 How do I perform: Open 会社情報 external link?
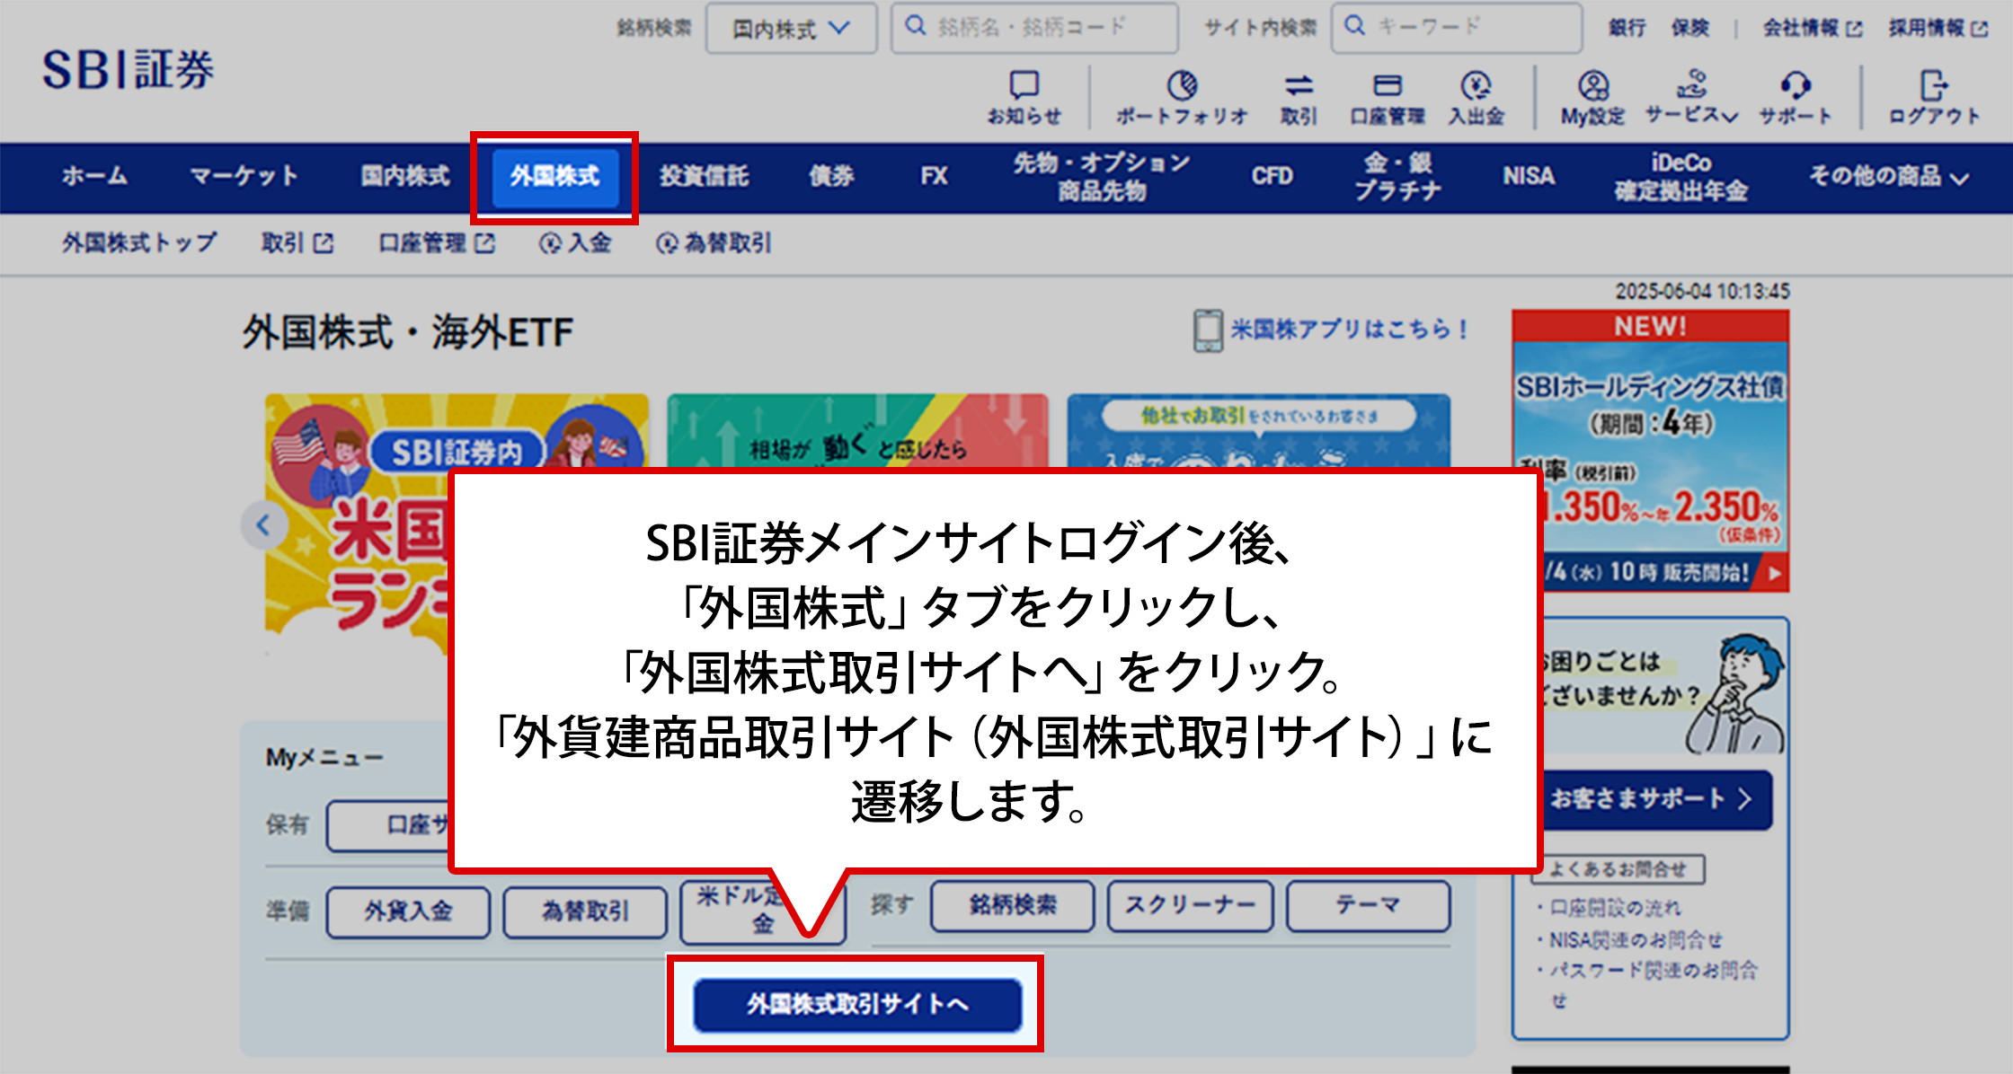click(x=1812, y=28)
